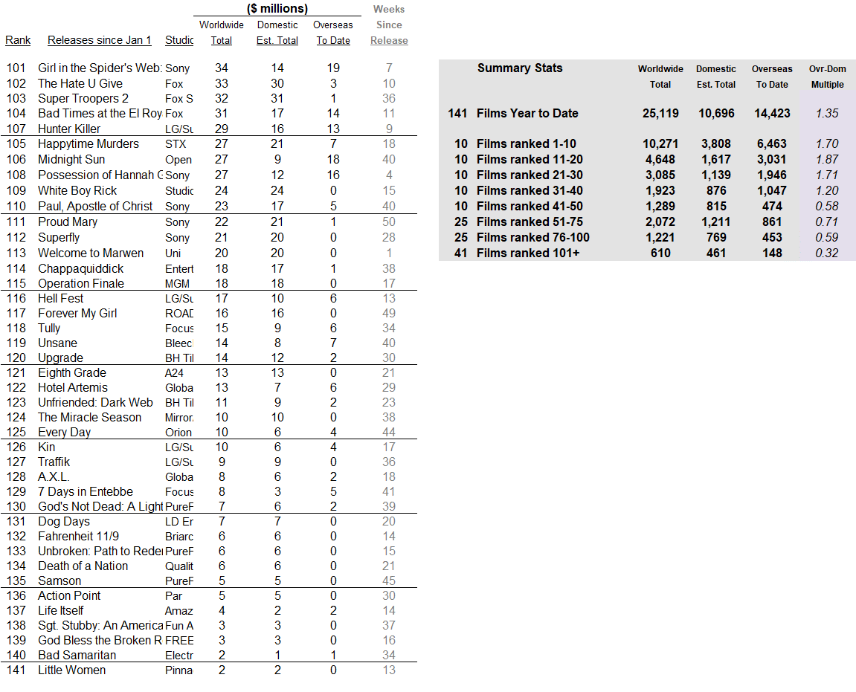Click the 'Summary Stats' heading
The image size is (856, 692).
tap(520, 68)
